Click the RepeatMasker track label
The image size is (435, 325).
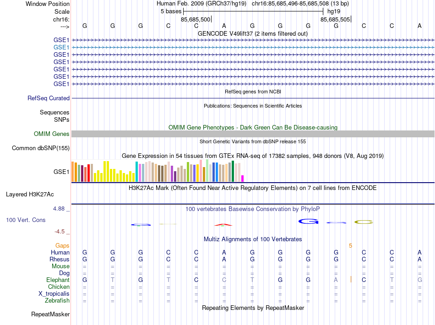(50, 314)
